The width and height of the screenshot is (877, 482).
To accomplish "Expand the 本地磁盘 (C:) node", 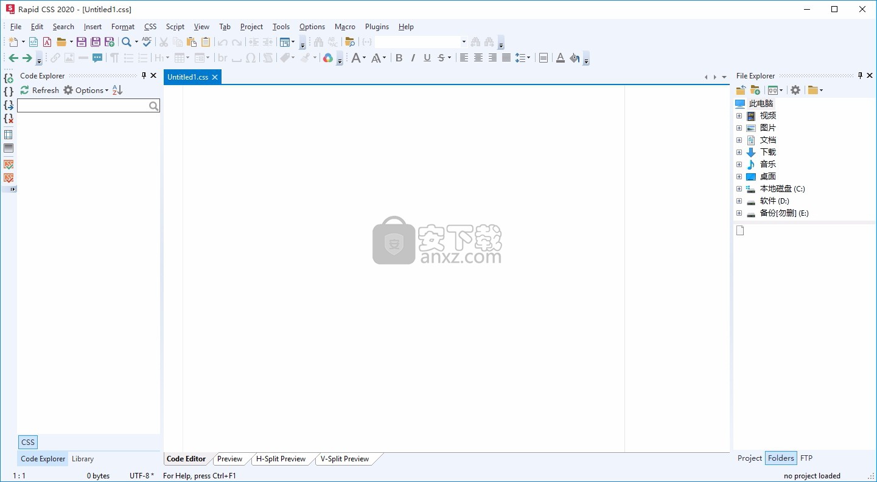I will pos(739,188).
